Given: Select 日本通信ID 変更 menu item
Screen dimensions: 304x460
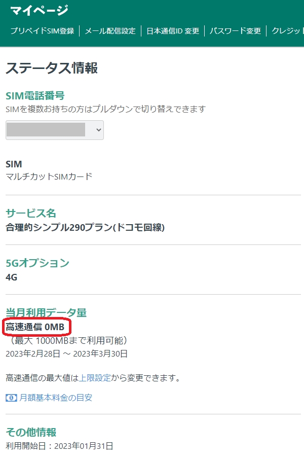Looking at the screenshot, I should (x=173, y=31).
